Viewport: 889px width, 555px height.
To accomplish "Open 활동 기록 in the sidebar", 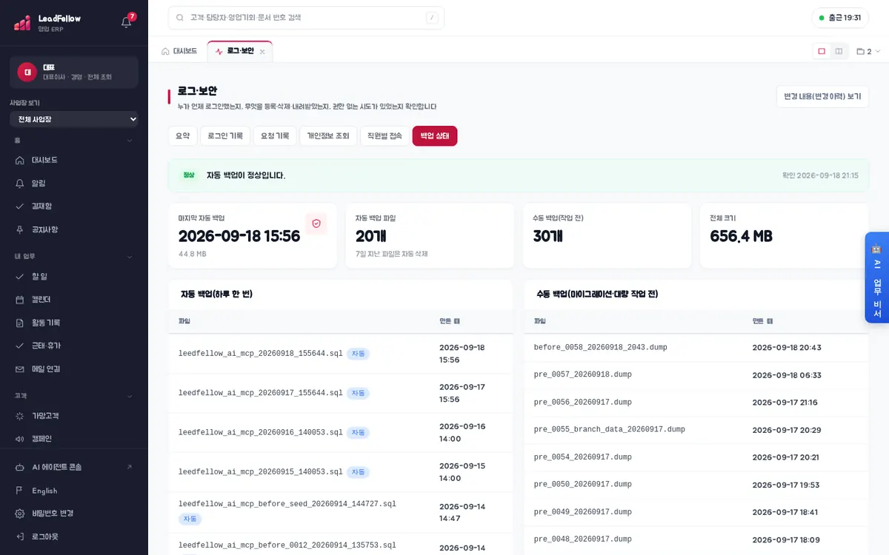I will (x=74, y=323).
